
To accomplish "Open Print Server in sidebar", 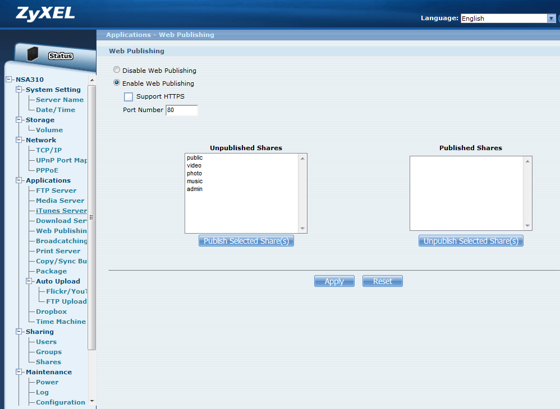I will point(58,251).
